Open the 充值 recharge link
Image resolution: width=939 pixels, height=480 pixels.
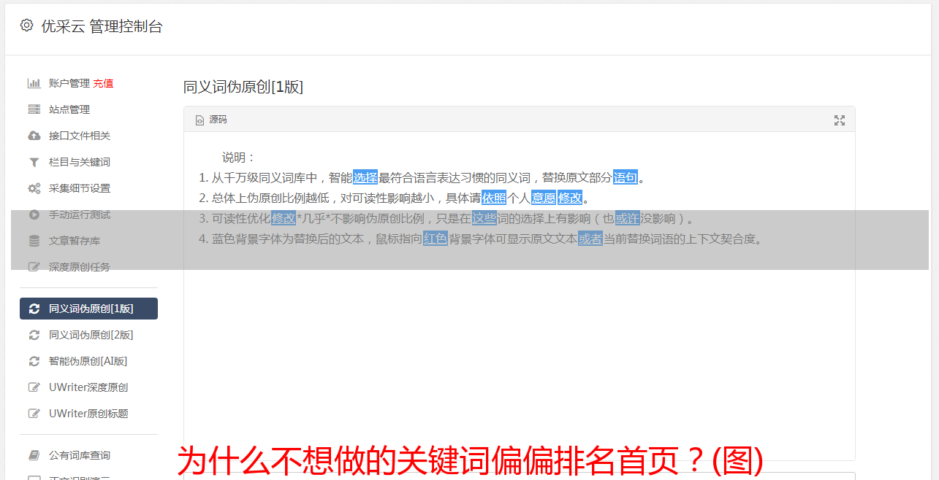(x=103, y=83)
